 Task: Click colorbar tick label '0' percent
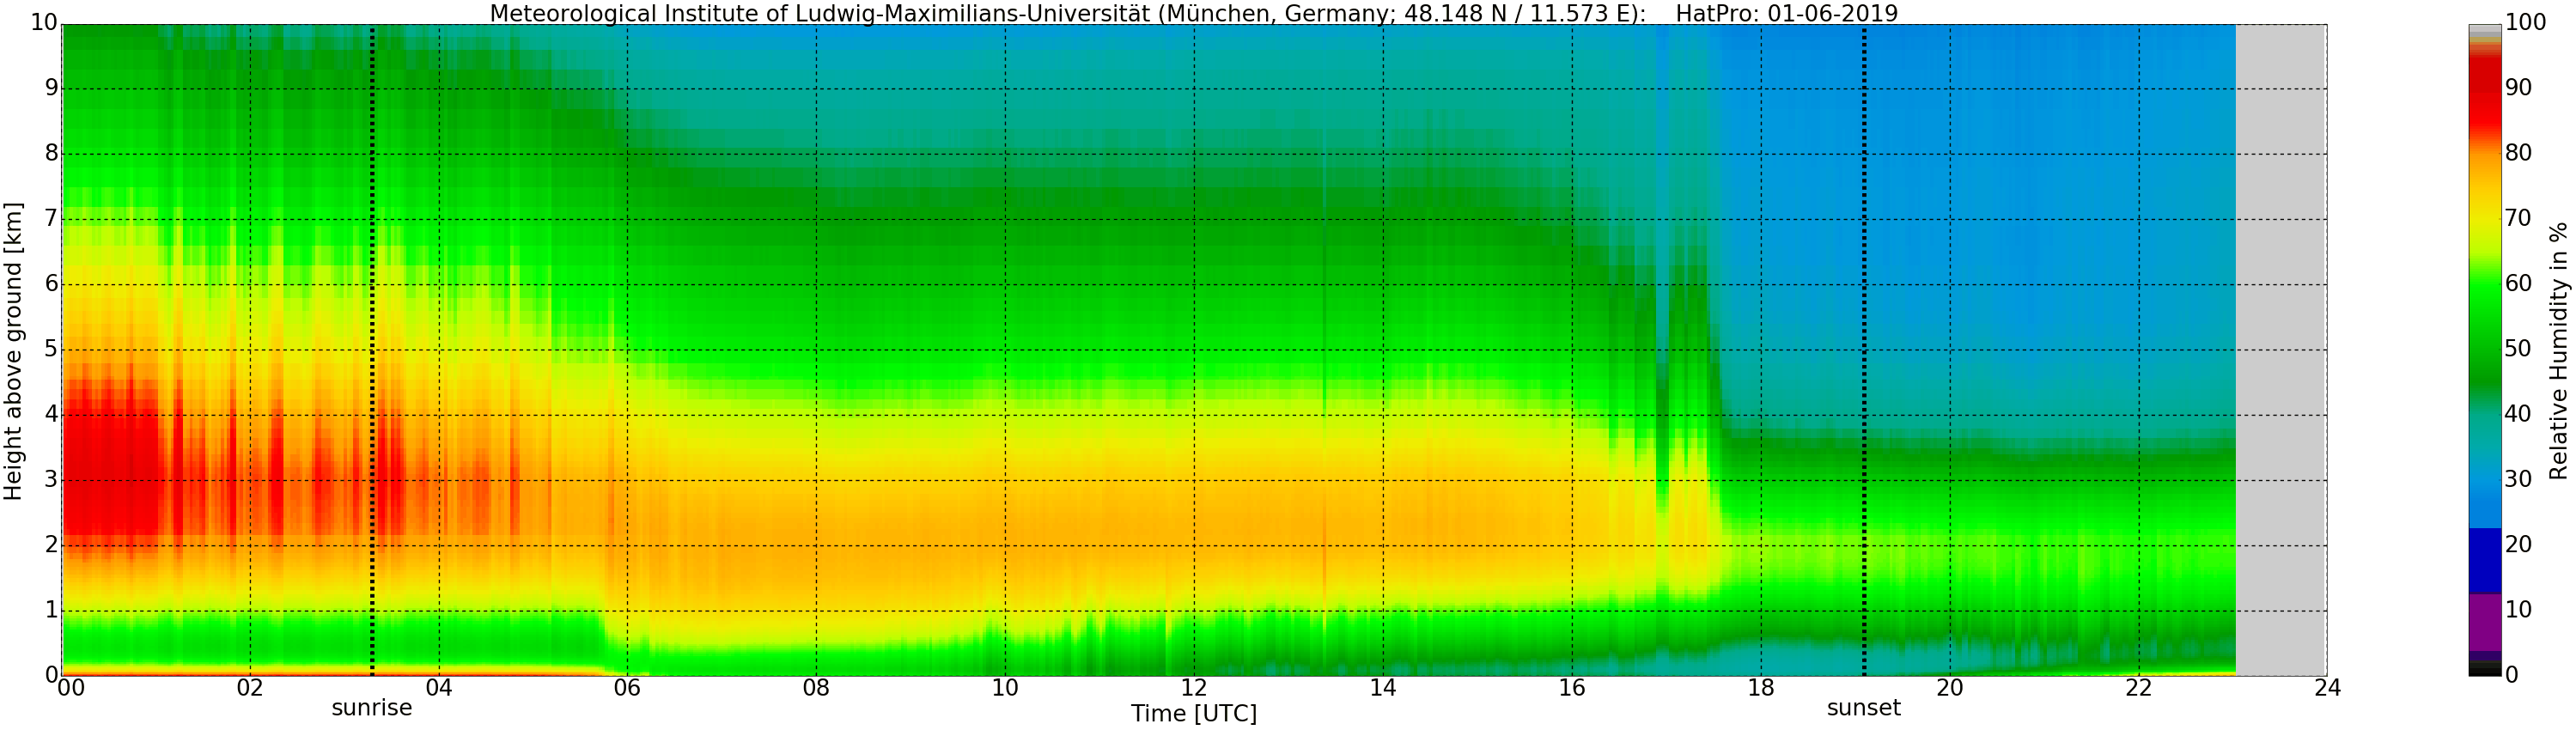2511,675
